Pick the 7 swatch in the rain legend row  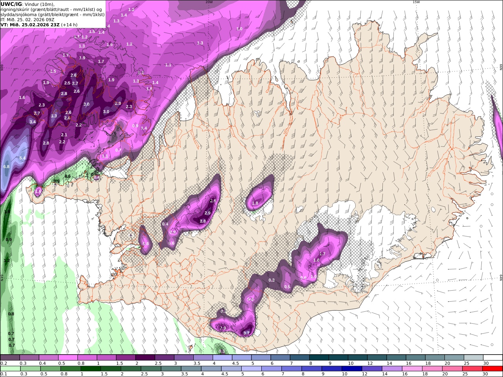[292, 369]
